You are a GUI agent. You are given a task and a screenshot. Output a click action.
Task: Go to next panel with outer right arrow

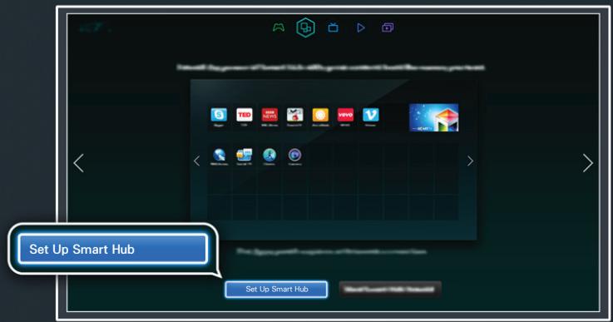[x=587, y=163]
